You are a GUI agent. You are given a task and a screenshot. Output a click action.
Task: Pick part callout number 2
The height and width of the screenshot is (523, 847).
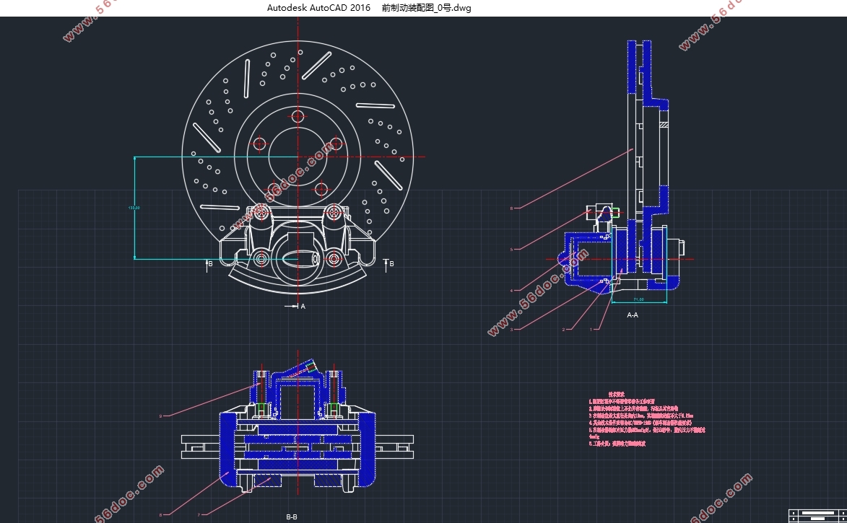[563, 330]
